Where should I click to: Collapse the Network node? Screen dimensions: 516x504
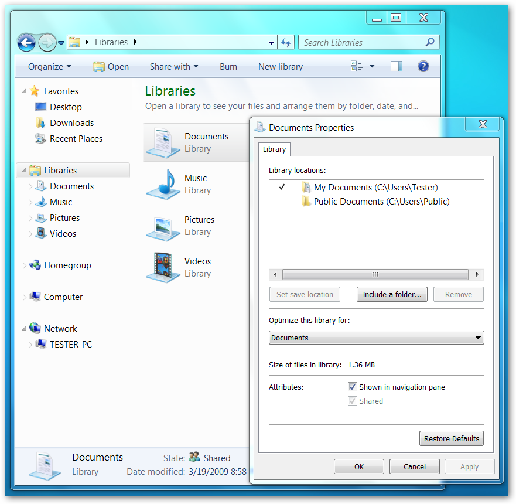coord(25,329)
